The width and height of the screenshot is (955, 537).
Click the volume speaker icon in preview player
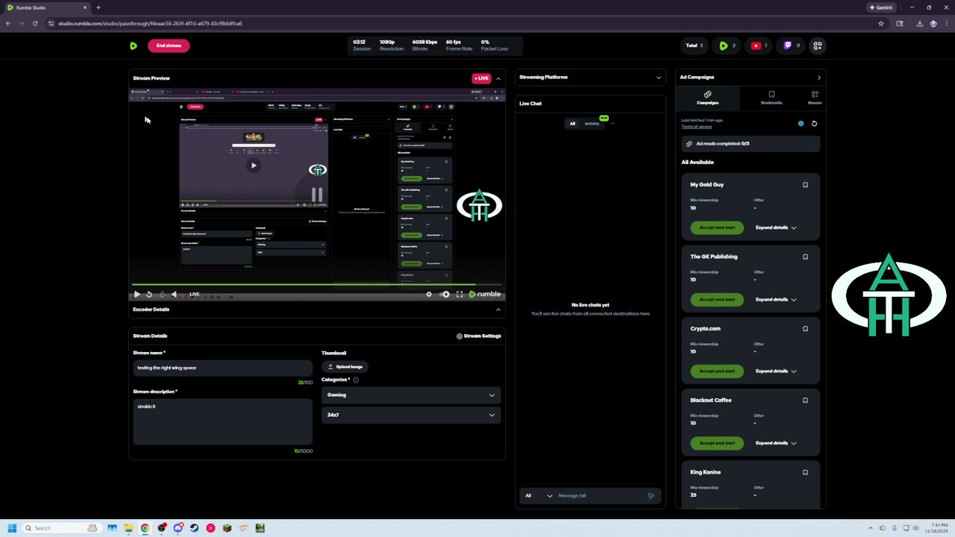174,295
